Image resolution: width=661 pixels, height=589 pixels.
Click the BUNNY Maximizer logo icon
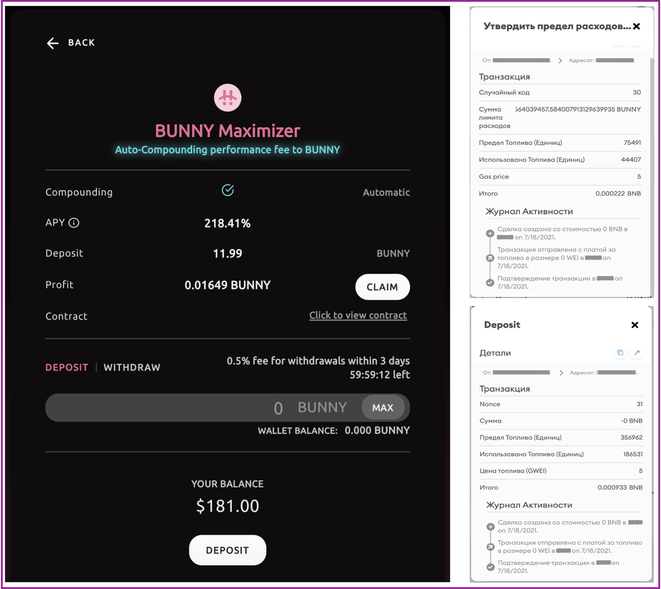[227, 97]
